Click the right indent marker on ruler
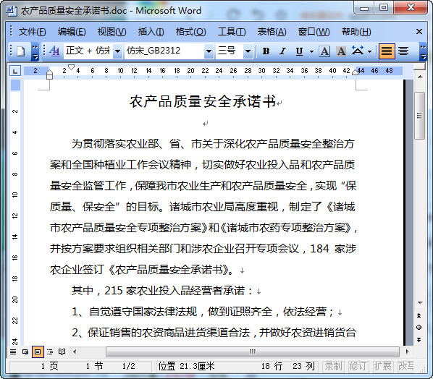Viewport: 433px width, 379px height. pyautogui.click(x=355, y=72)
